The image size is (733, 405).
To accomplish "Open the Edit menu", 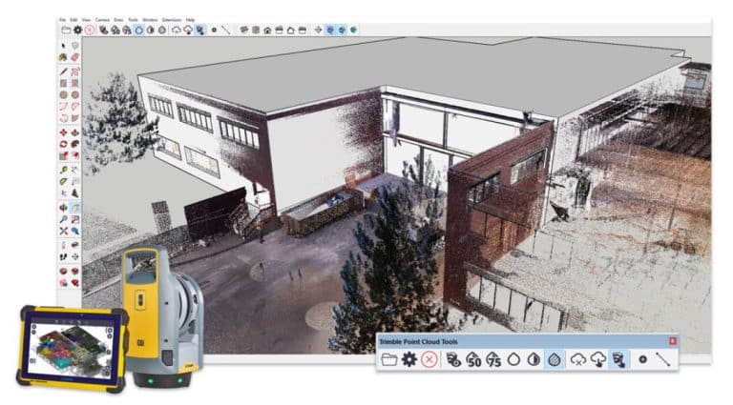I will tap(73, 20).
